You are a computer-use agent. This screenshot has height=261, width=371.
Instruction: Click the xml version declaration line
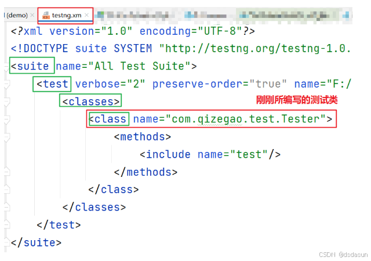[133, 31]
